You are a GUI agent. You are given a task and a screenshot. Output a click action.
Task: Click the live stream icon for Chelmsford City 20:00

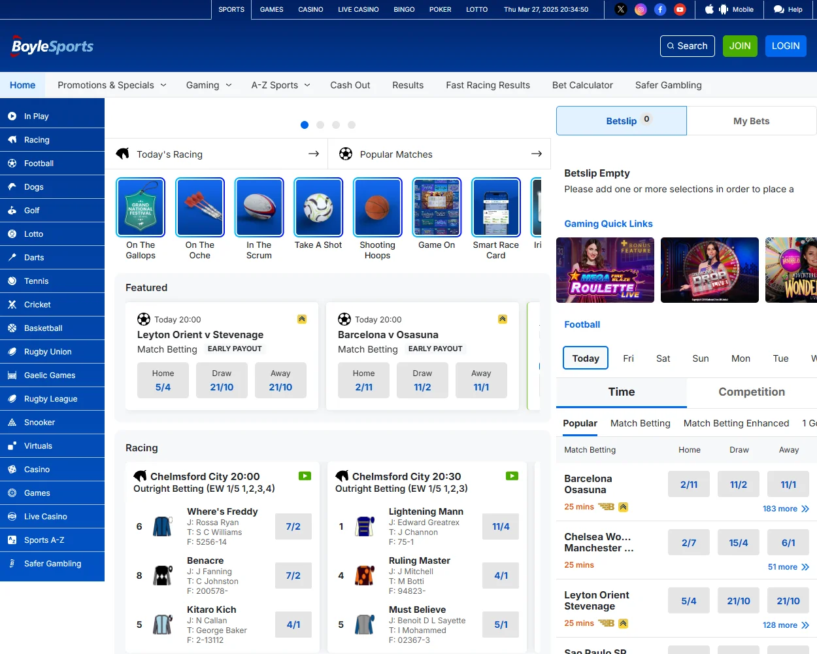(305, 476)
